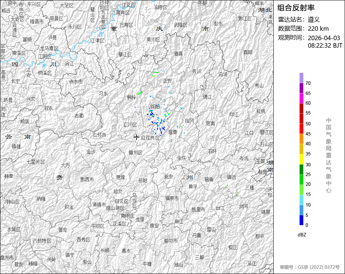The image size is (345, 274).
Task: Click the 仁怀市 map label
Action: pyautogui.click(x=99, y=135)
